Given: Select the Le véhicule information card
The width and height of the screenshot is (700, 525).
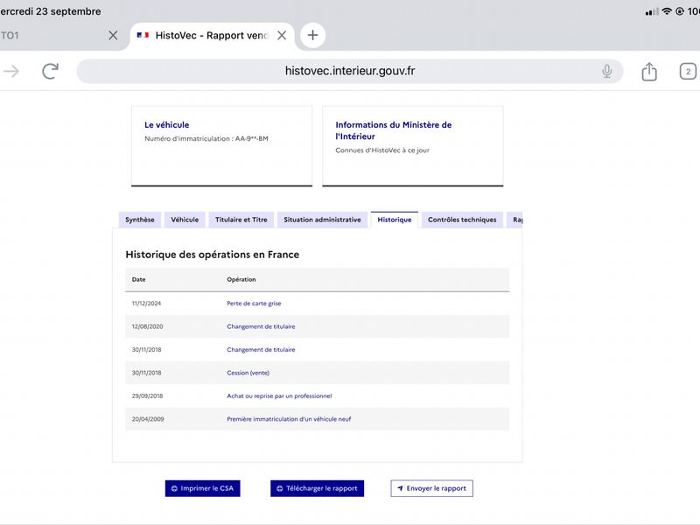Looking at the screenshot, I should (x=222, y=146).
